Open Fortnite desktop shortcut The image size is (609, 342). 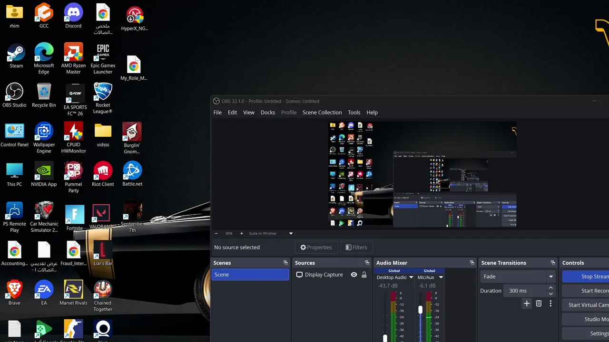pyautogui.click(x=75, y=218)
